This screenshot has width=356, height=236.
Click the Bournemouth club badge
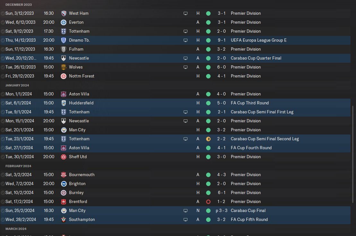click(64, 175)
